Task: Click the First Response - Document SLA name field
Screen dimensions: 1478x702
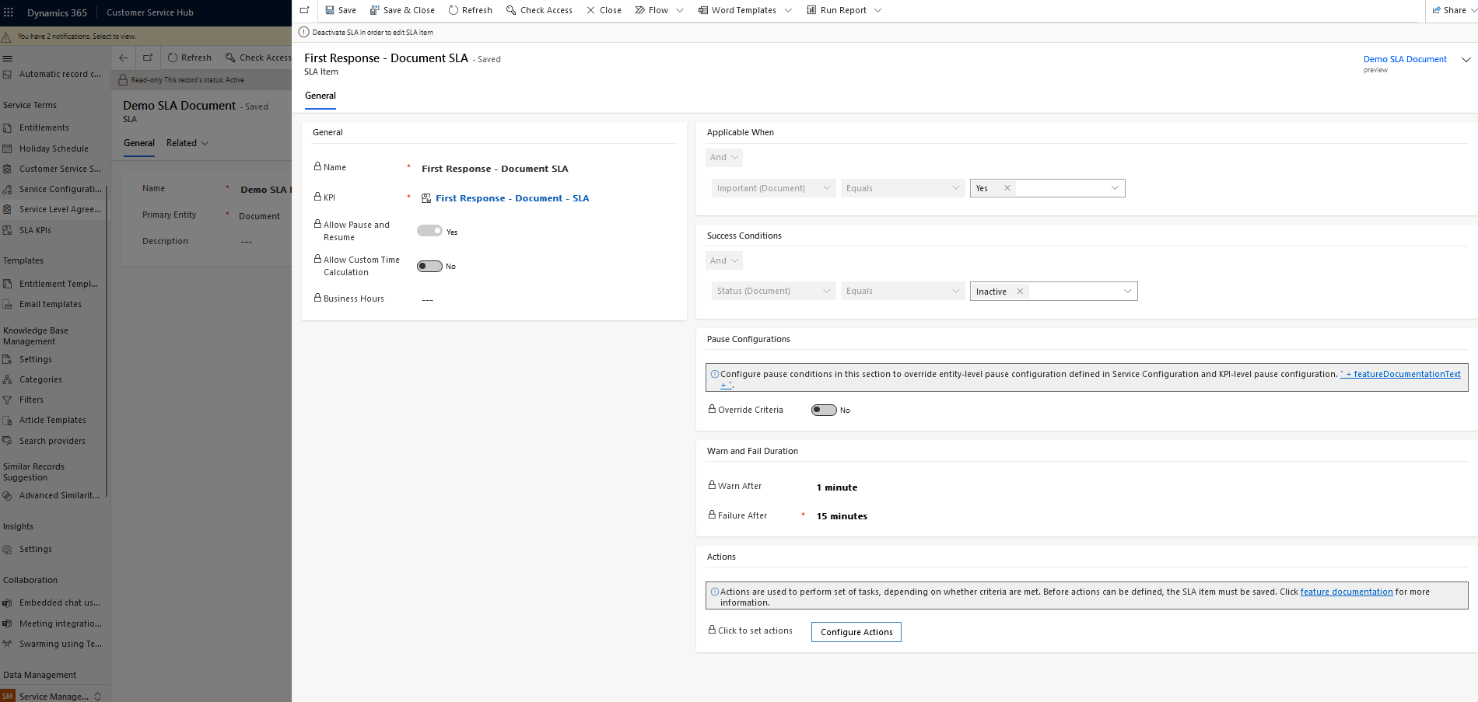Action: (x=495, y=169)
